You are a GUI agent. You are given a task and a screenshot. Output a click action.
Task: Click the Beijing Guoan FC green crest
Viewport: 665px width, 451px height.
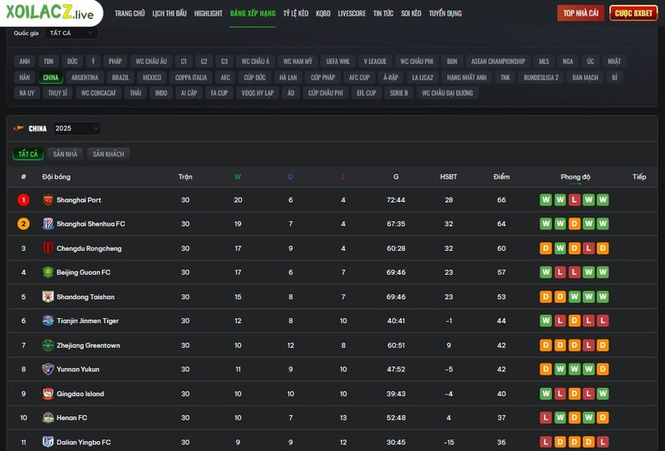pyautogui.click(x=48, y=272)
